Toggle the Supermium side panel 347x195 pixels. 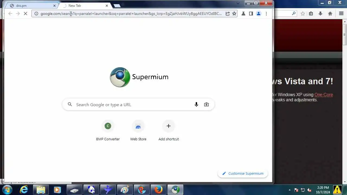(251, 14)
